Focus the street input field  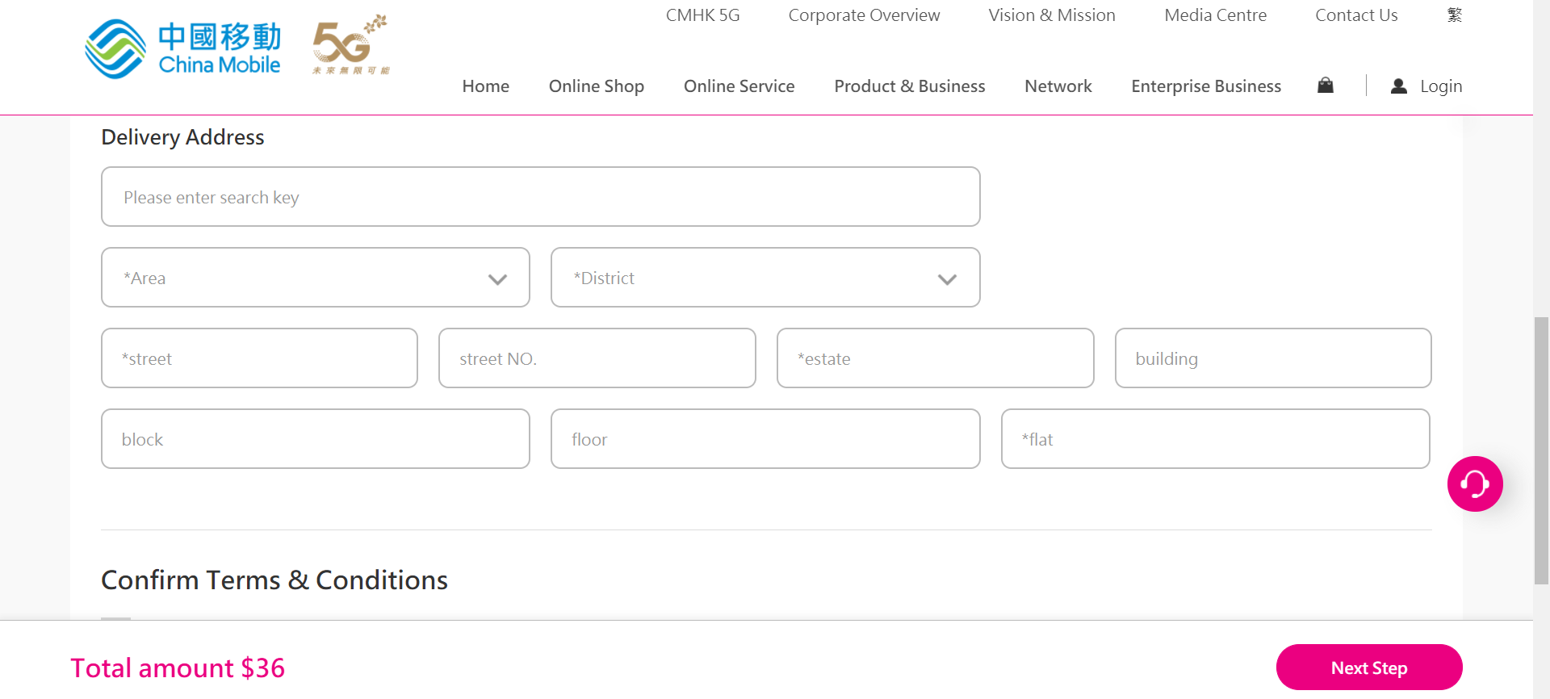click(x=259, y=358)
